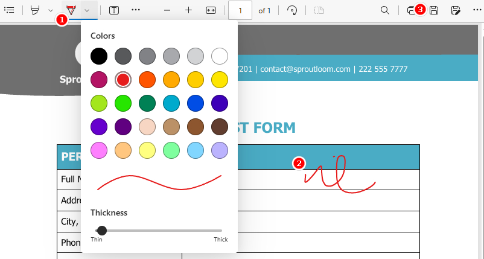Click the phone number 222 555 7777
484x259 pixels.
point(383,69)
